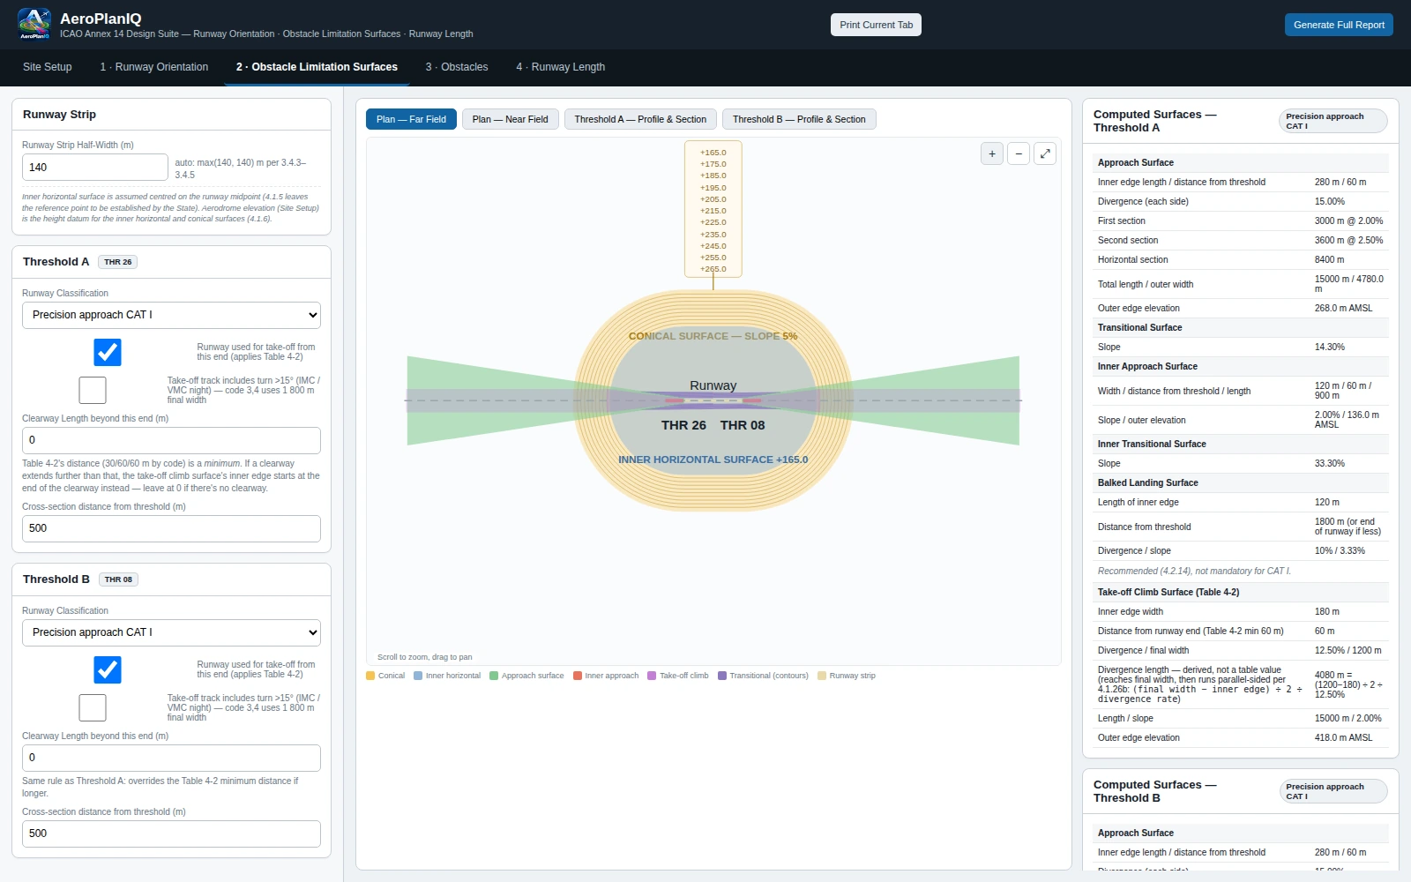
Task: Click the Transitional contours legend swatch
Action: click(x=722, y=676)
